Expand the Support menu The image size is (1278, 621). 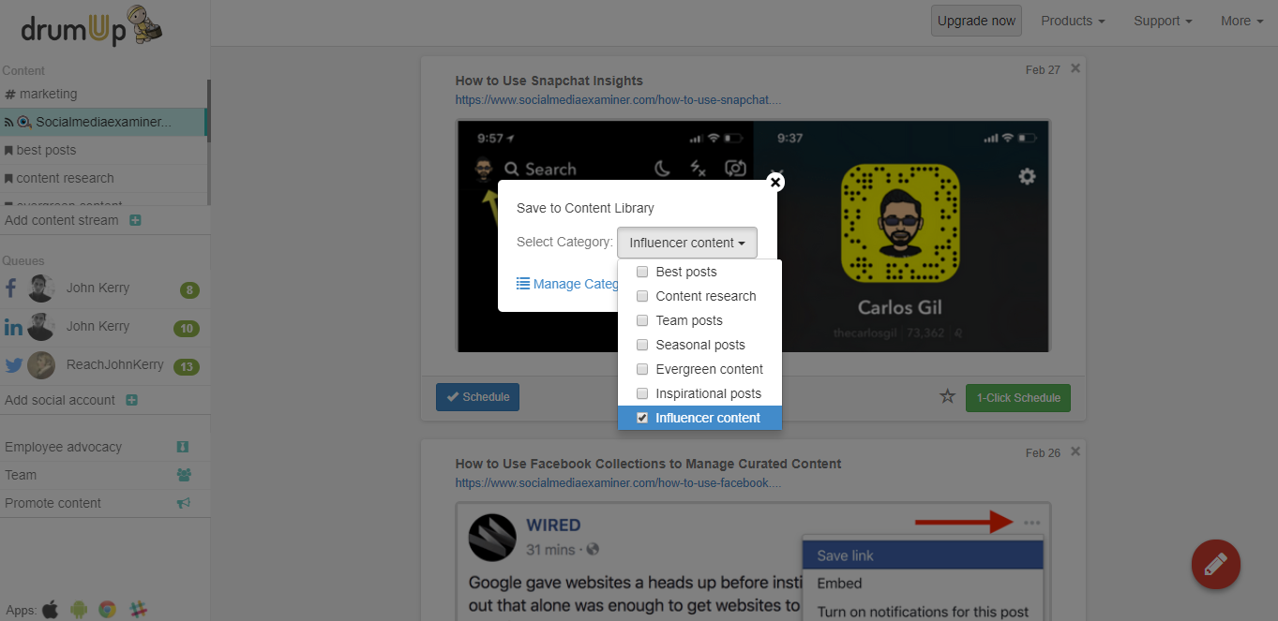[1163, 21]
